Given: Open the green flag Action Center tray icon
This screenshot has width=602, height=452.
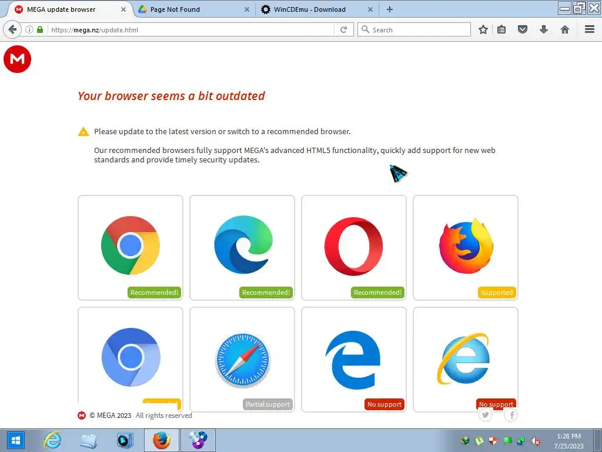Looking at the screenshot, I should click(x=507, y=441).
